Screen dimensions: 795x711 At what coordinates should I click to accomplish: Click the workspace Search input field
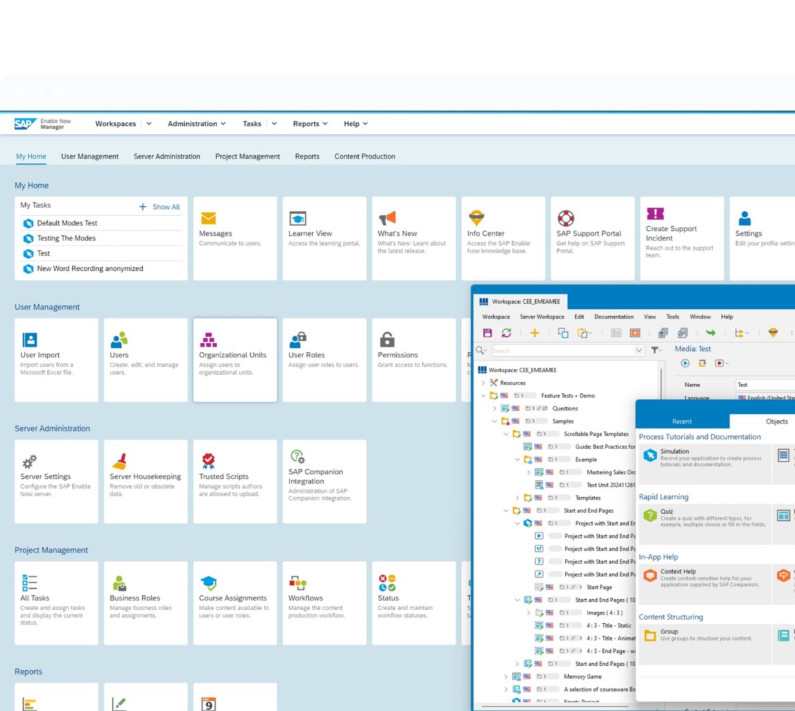(x=562, y=350)
